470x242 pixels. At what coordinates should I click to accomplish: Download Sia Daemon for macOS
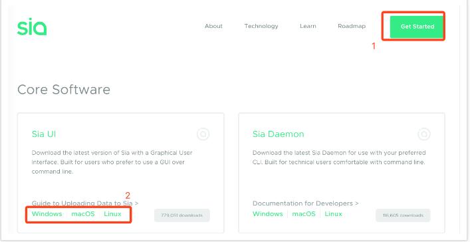pyautogui.click(x=304, y=214)
